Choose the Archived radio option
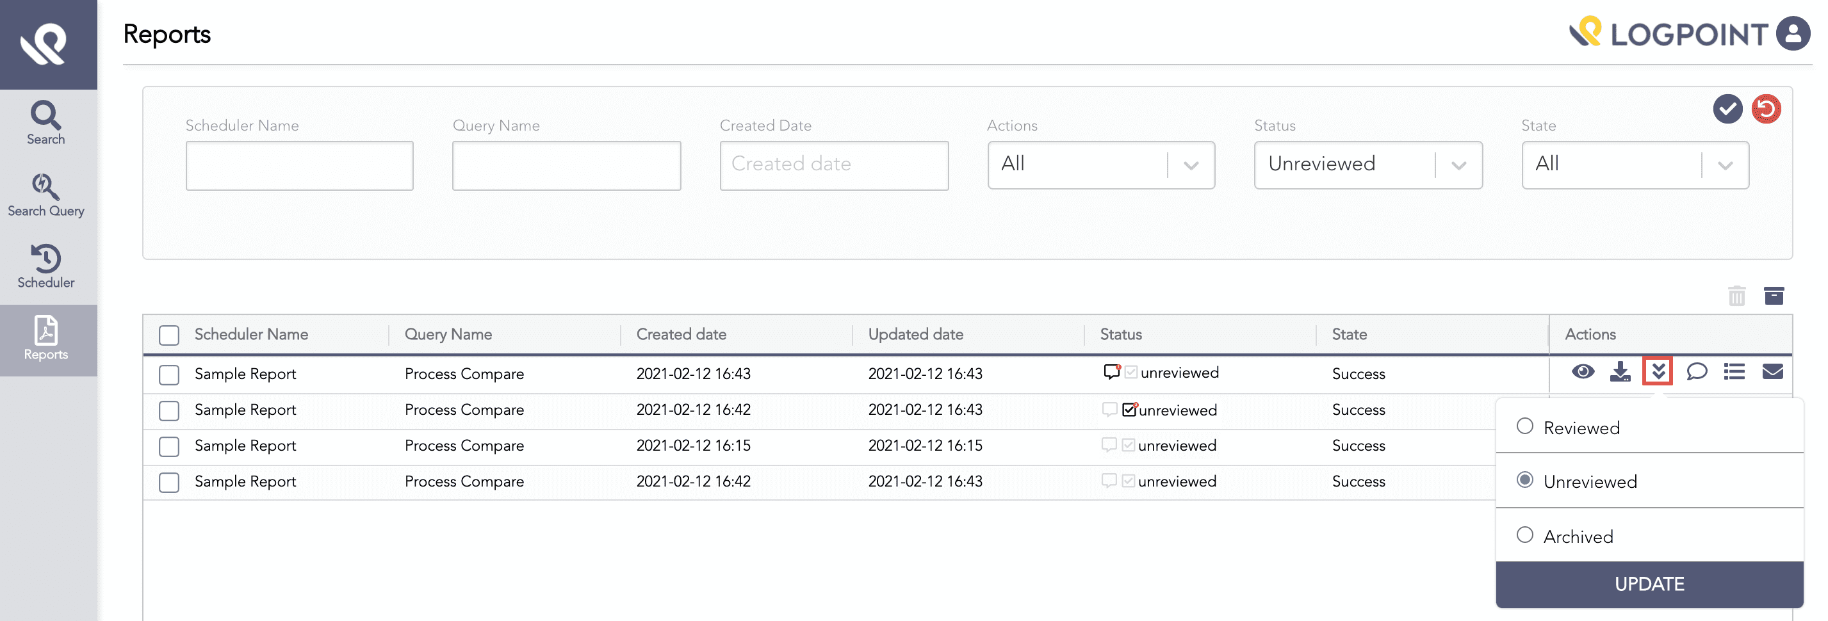This screenshot has width=1828, height=621. coord(1525,535)
